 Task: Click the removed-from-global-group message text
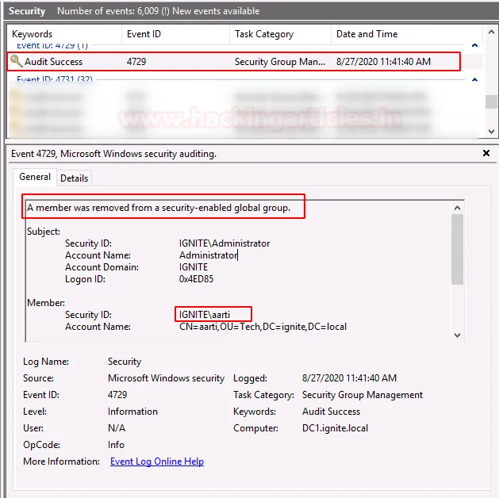[159, 208]
